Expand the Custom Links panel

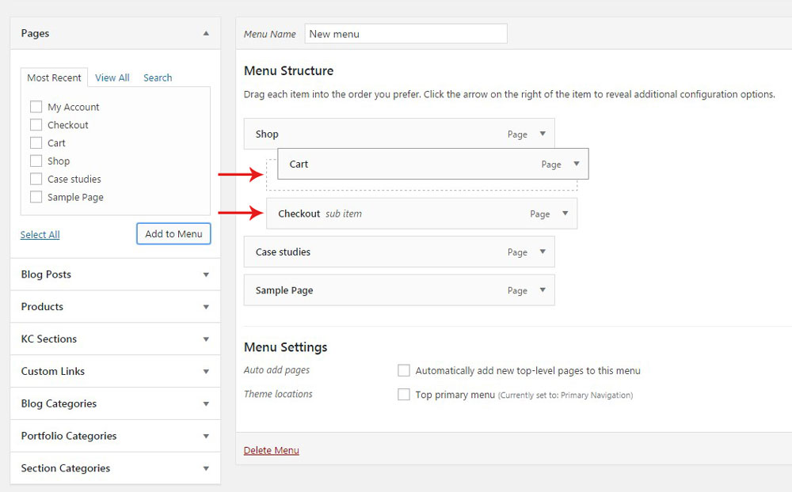tap(208, 371)
